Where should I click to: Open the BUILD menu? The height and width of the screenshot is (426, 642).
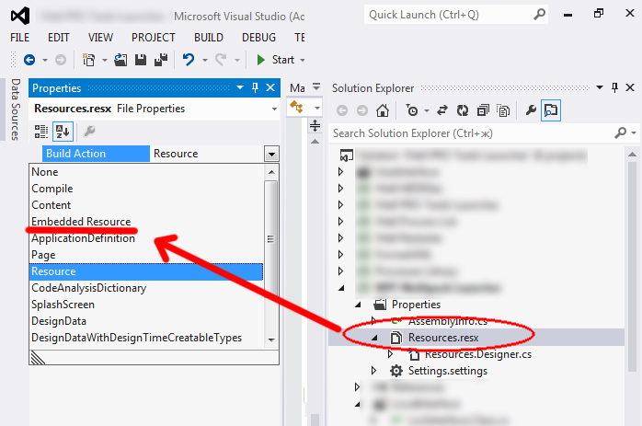pyautogui.click(x=209, y=38)
